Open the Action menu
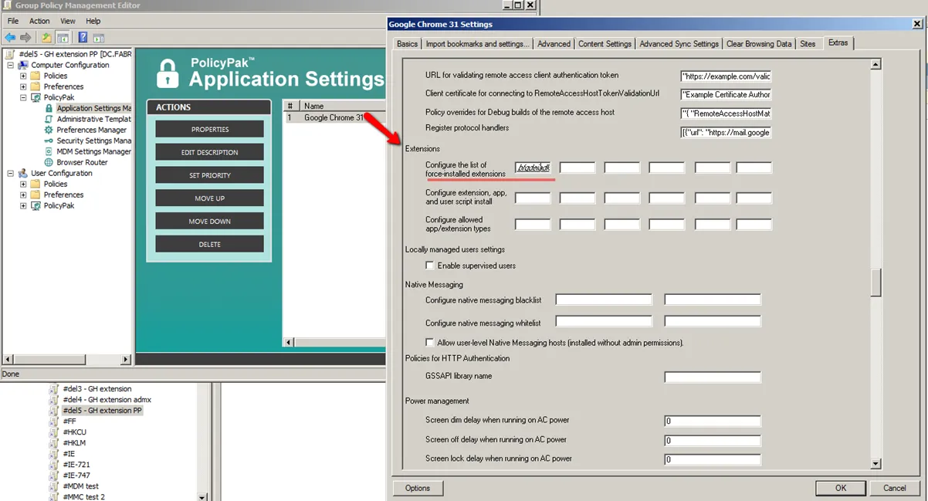Image resolution: width=928 pixels, height=501 pixels. coord(39,21)
